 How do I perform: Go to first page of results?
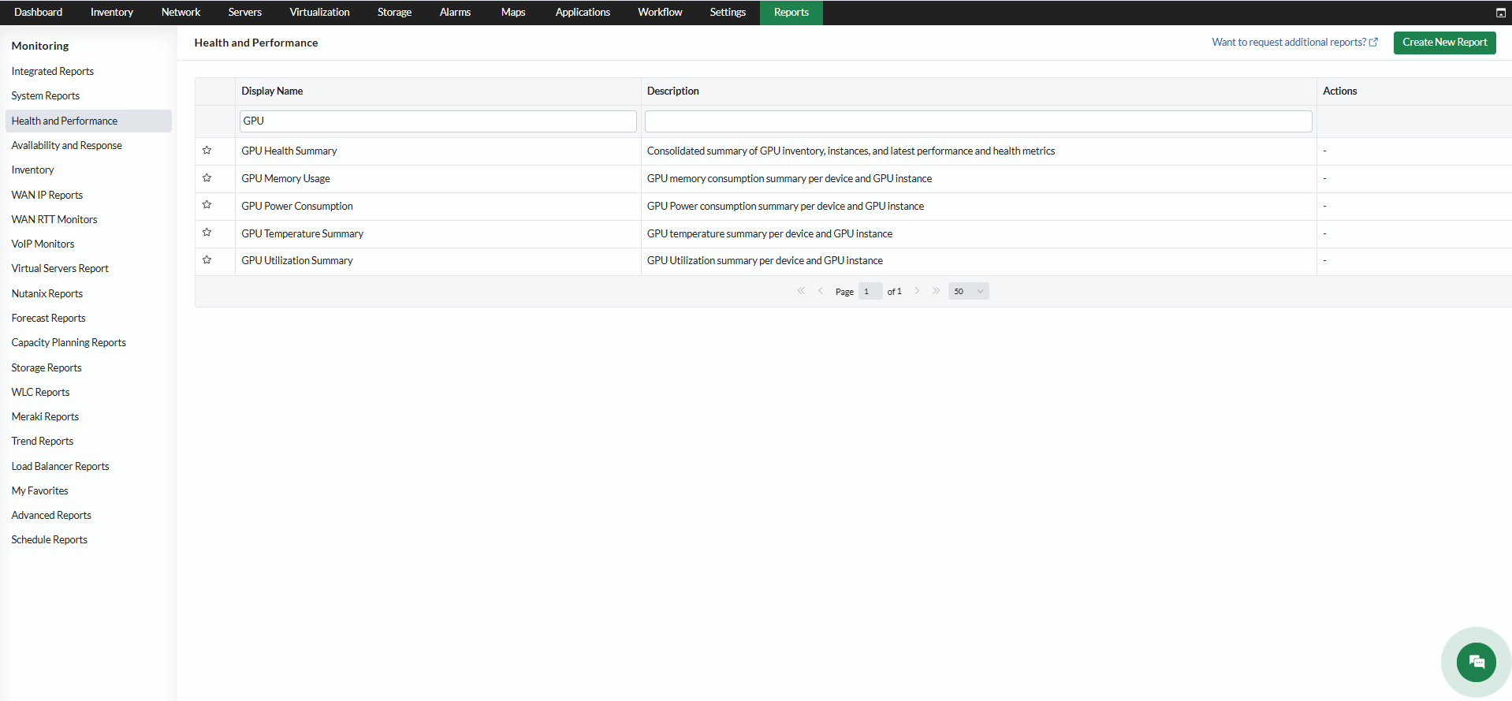pyautogui.click(x=801, y=291)
